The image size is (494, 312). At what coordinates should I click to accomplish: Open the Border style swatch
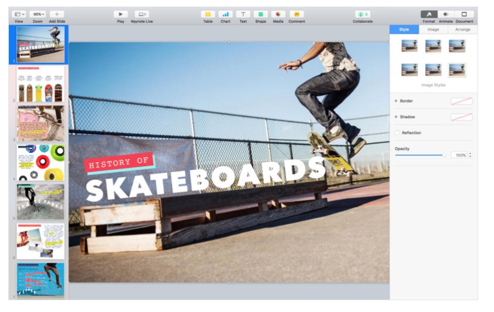click(x=461, y=101)
